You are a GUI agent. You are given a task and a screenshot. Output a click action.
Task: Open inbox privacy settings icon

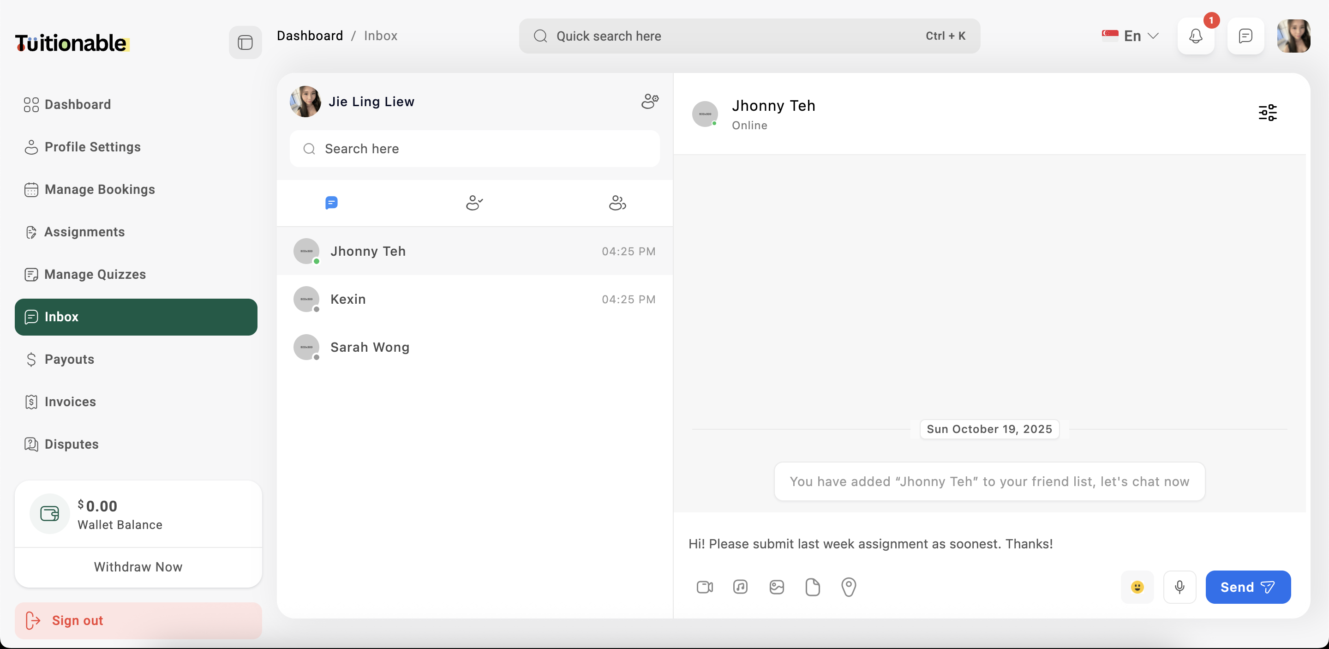pos(650,101)
